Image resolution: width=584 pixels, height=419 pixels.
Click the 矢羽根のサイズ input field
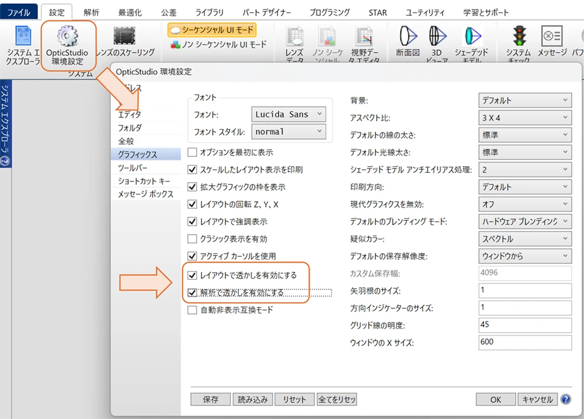525,291
